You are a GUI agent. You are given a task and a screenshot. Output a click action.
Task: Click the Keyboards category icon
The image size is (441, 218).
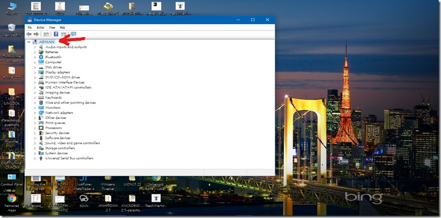point(41,97)
